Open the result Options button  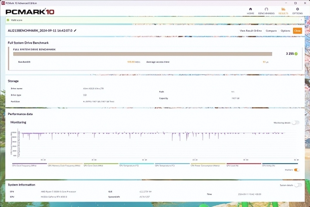click(285, 31)
